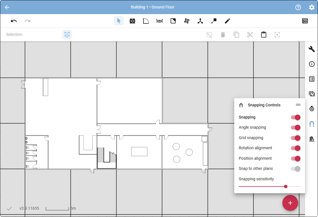Choose the grid tool

click(186, 21)
